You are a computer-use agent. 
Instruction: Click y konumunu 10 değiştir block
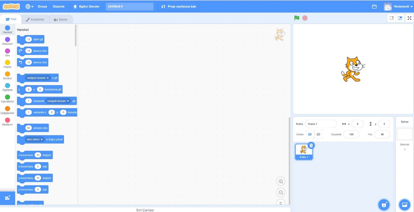[35, 178]
